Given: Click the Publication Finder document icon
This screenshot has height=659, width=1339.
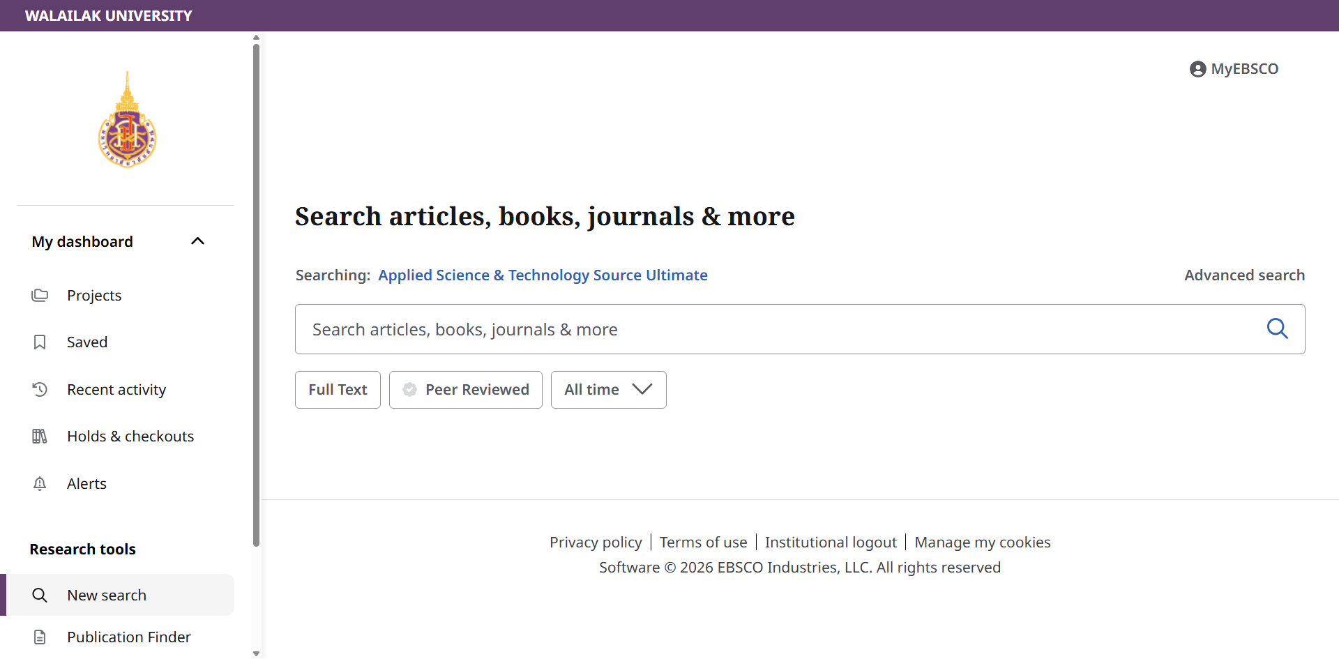Looking at the screenshot, I should (x=40, y=637).
